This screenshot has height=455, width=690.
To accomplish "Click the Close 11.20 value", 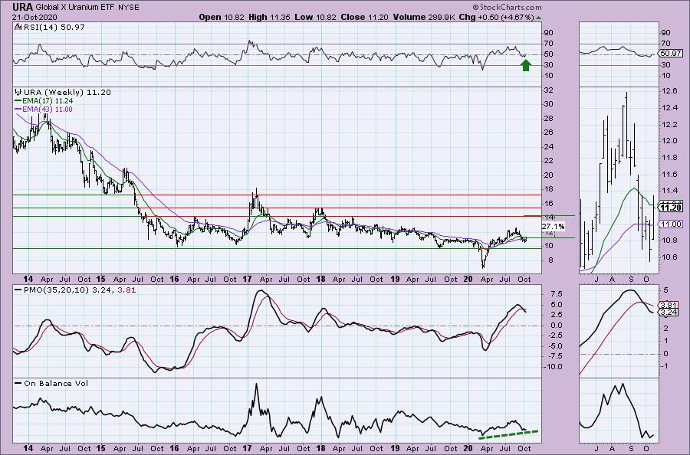I will coord(364,17).
